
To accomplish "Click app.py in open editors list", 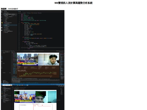I will click(10, 14).
